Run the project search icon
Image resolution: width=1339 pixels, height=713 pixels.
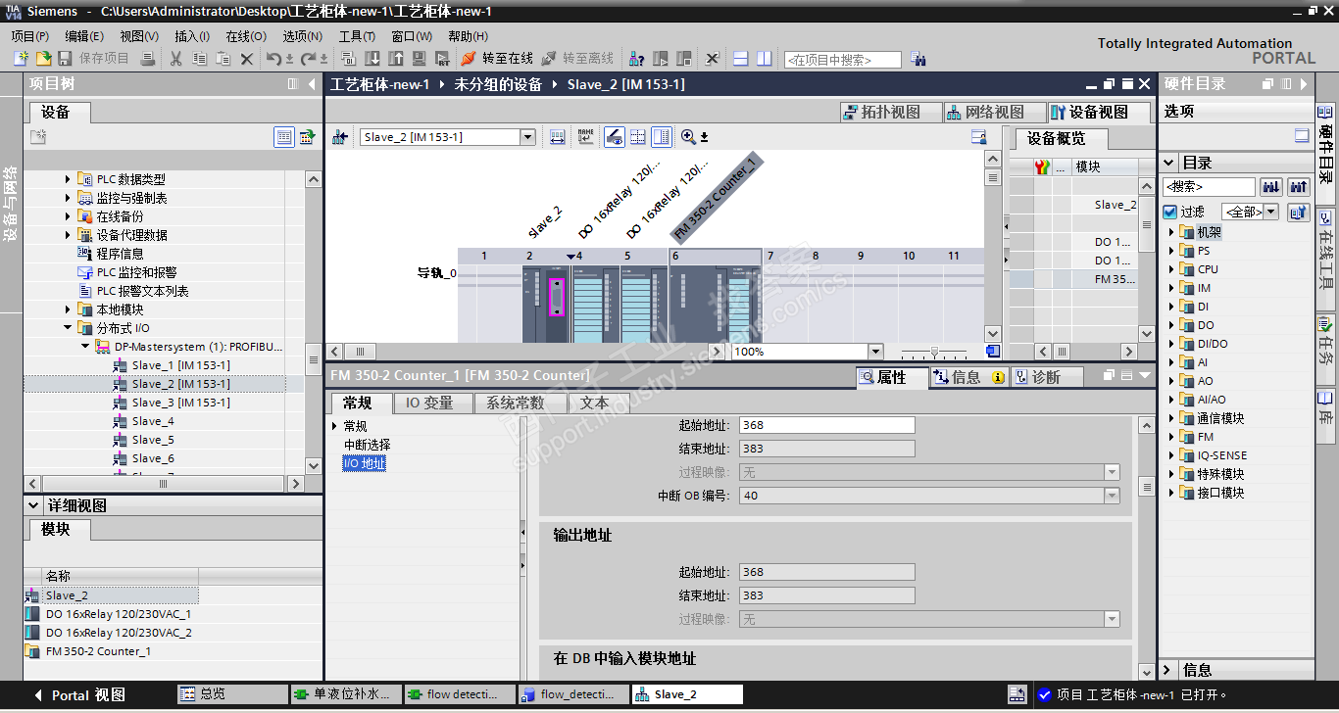tap(918, 60)
